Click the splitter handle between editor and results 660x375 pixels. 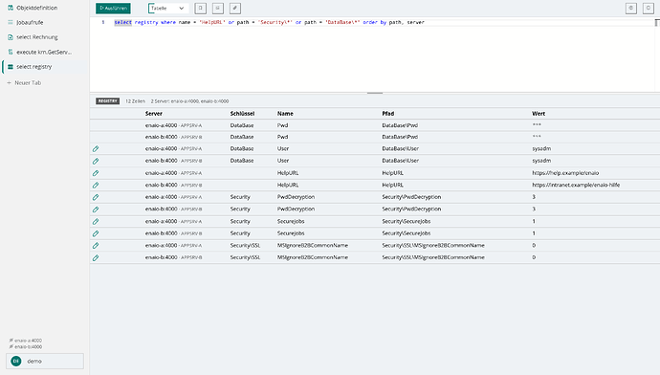click(375, 93)
